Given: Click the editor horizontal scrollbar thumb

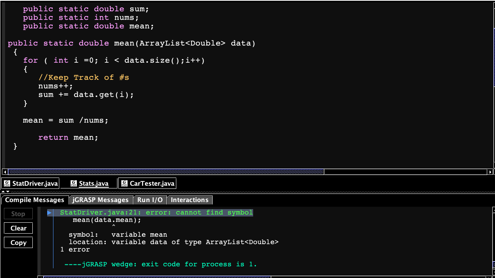Looking at the screenshot, I should 166,172.
